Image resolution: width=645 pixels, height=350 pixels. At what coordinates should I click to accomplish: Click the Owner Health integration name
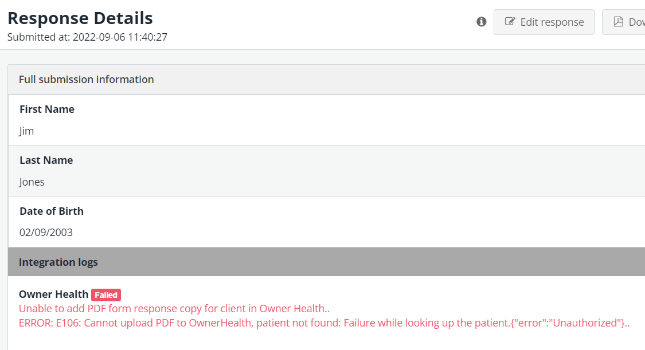[53, 294]
